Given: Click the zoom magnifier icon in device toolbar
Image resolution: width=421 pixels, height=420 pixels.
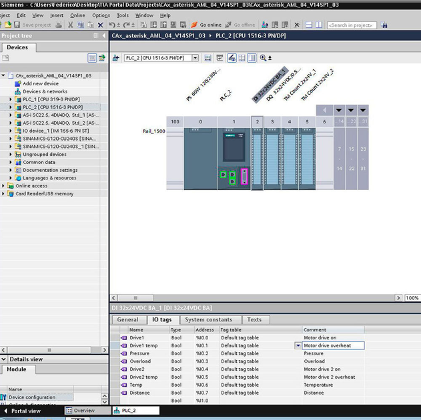Looking at the screenshot, I should click(263, 58).
